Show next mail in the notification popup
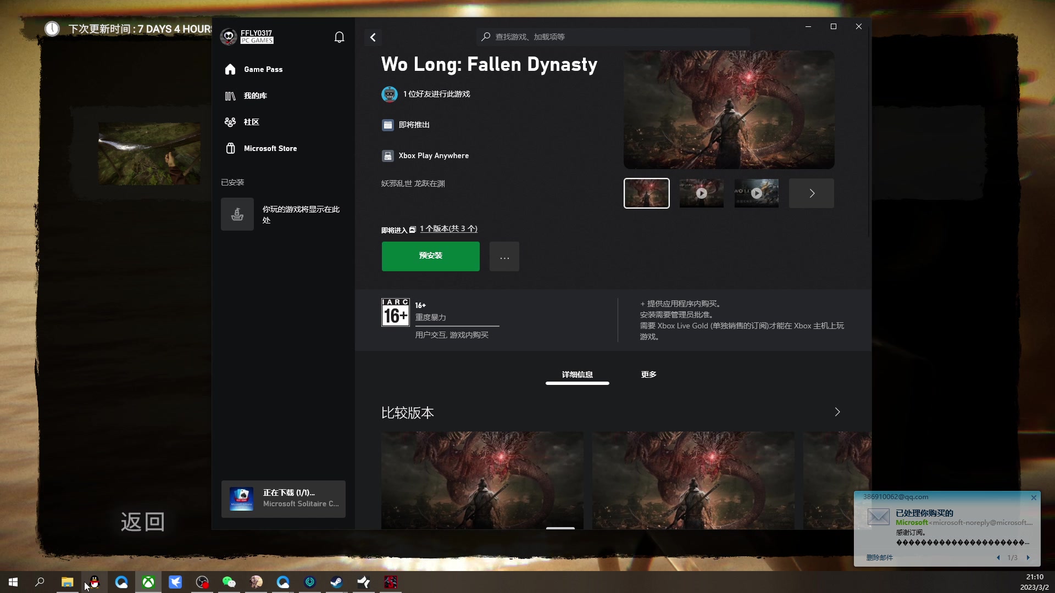The height and width of the screenshot is (593, 1055). click(x=1028, y=558)
